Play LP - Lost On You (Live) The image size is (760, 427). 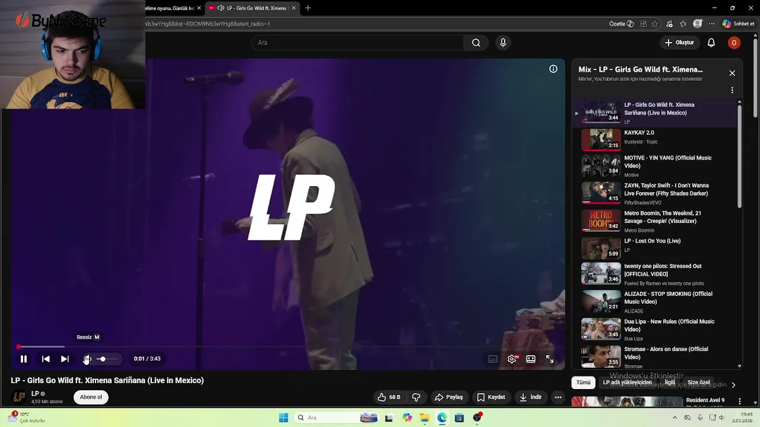pos(656,249)
